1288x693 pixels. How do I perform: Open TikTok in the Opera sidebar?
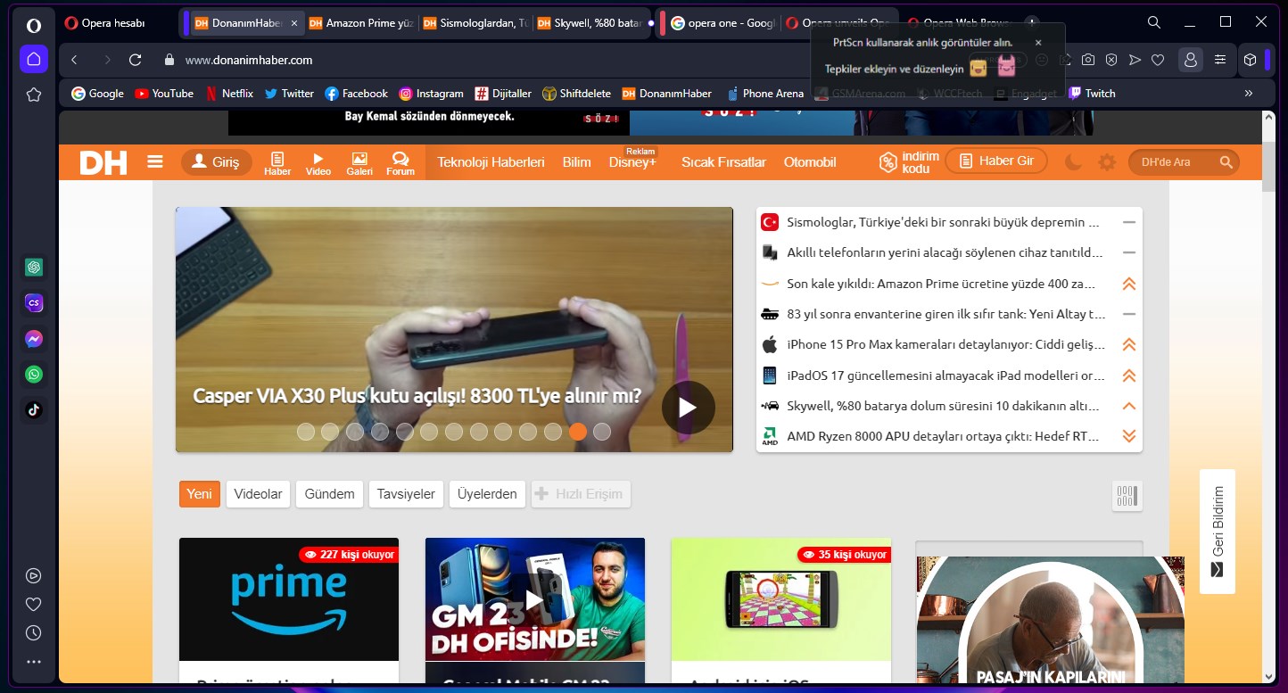(x=34, y=410)
